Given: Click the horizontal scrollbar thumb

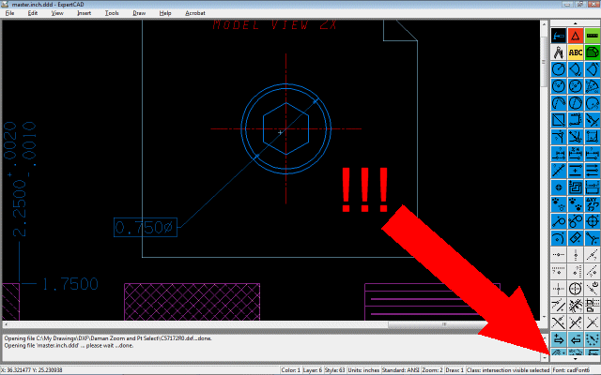Looking at the screenshot, I should coord(444,324).
